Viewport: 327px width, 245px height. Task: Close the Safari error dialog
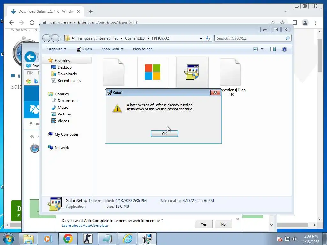[x=215, y=93]
